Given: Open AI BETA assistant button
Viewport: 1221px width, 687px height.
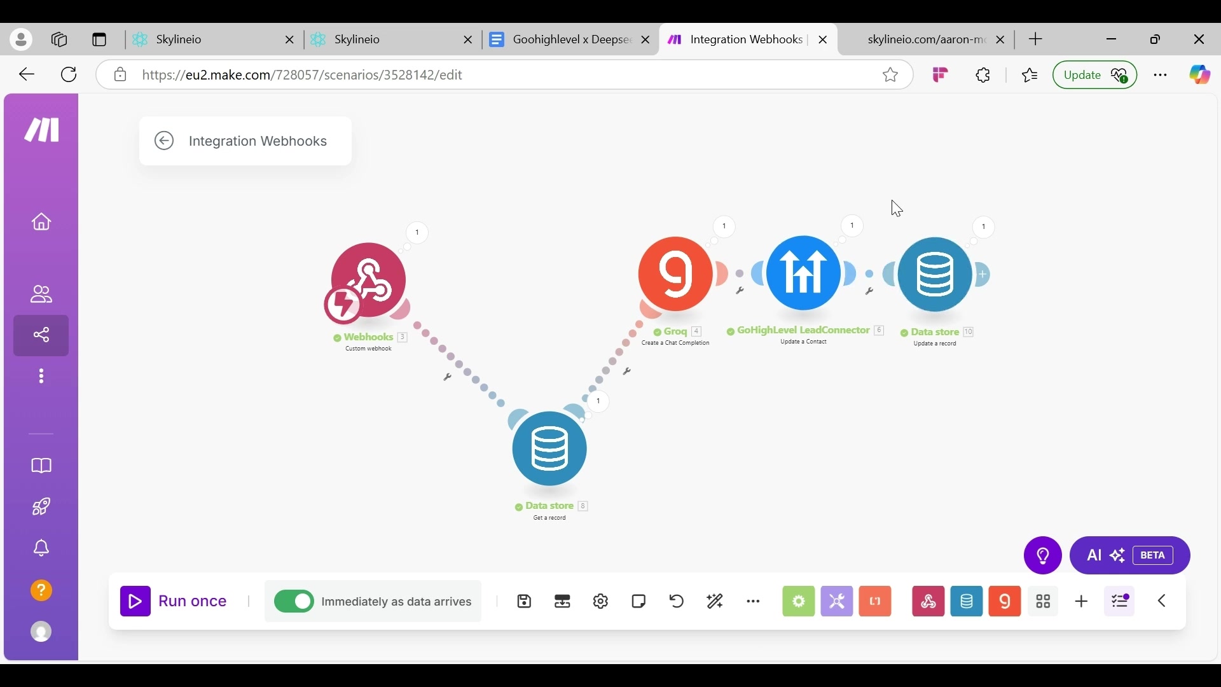Looking at the screenshot, I should (x=1131, y=557).
